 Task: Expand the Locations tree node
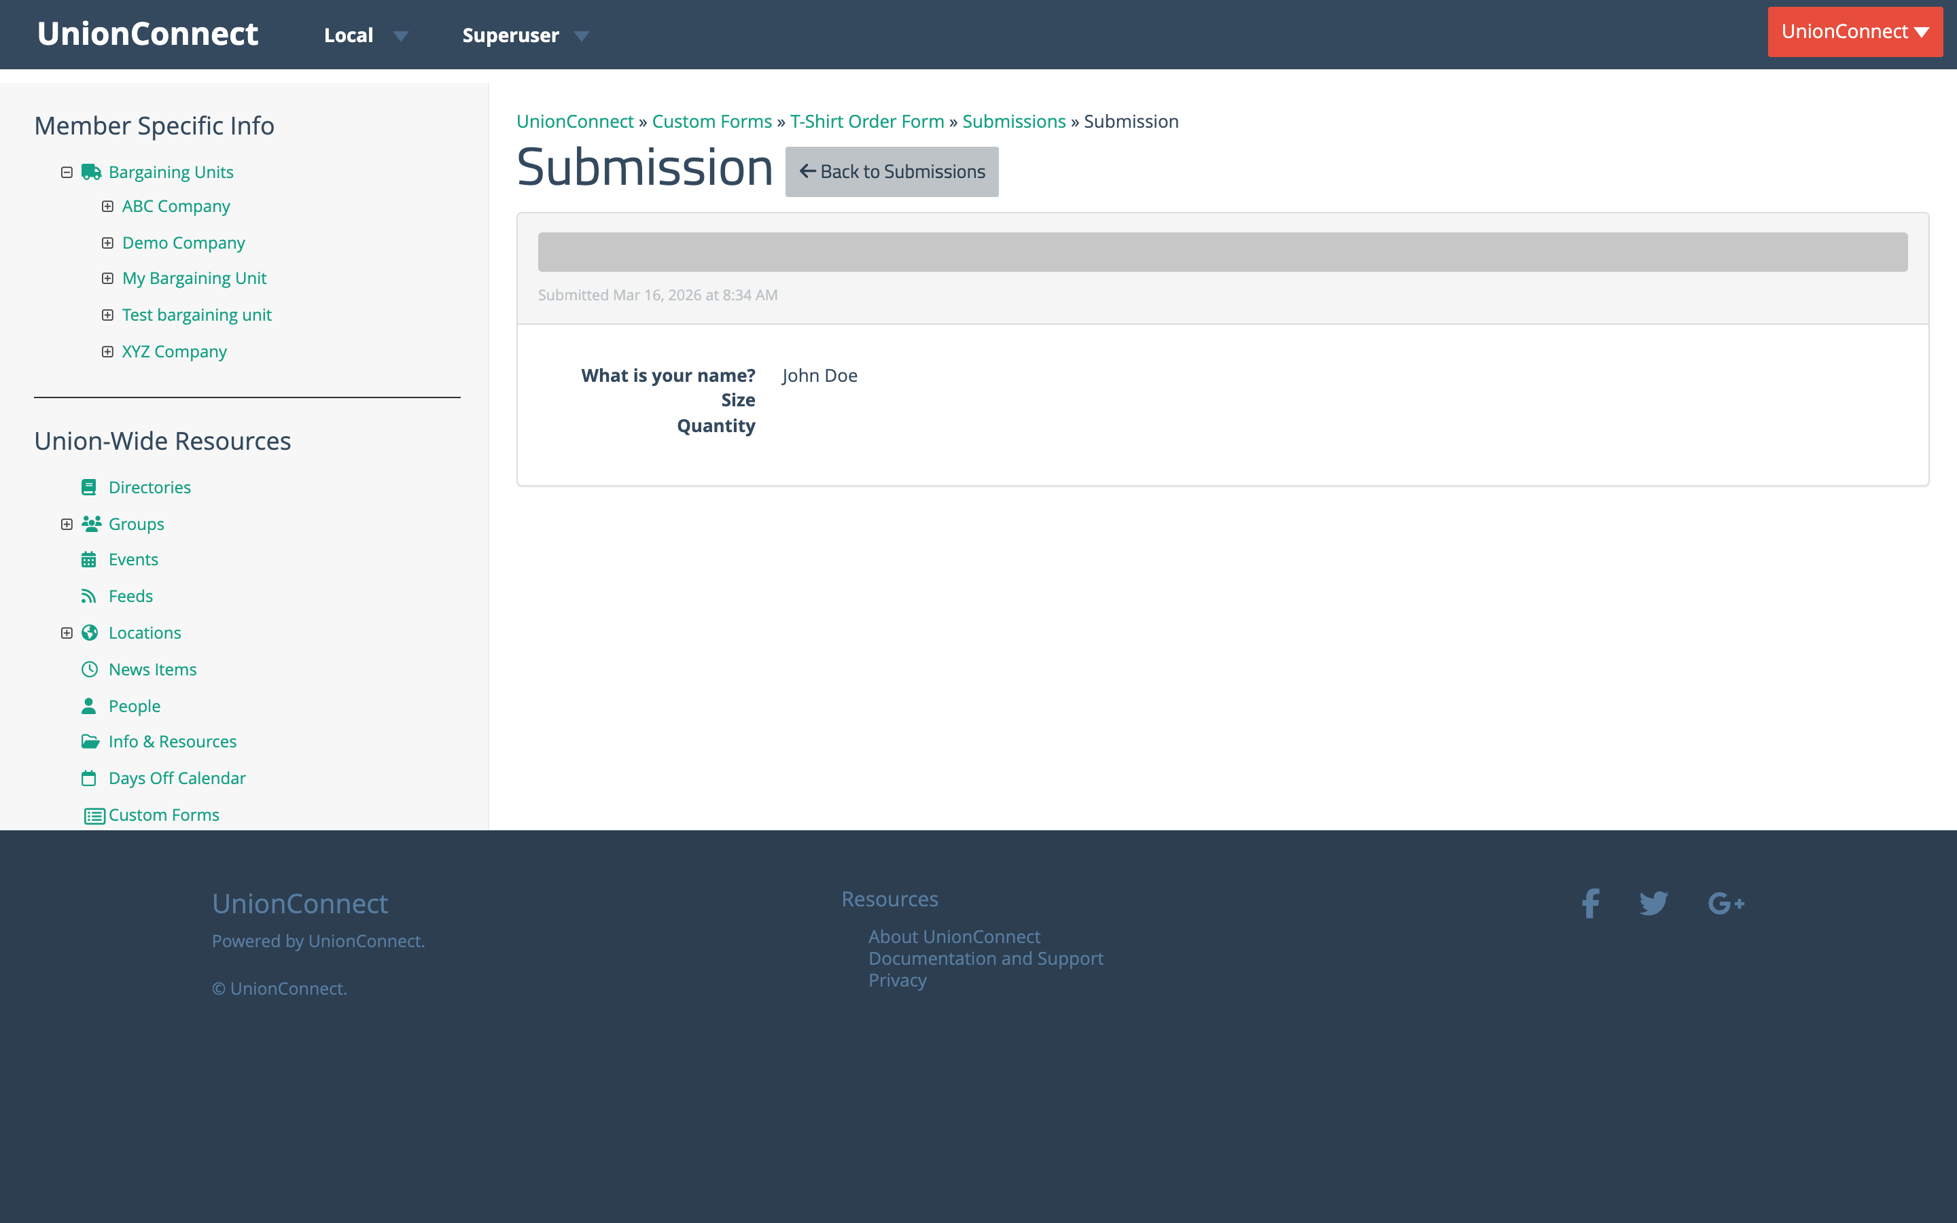tap(67, 633)
